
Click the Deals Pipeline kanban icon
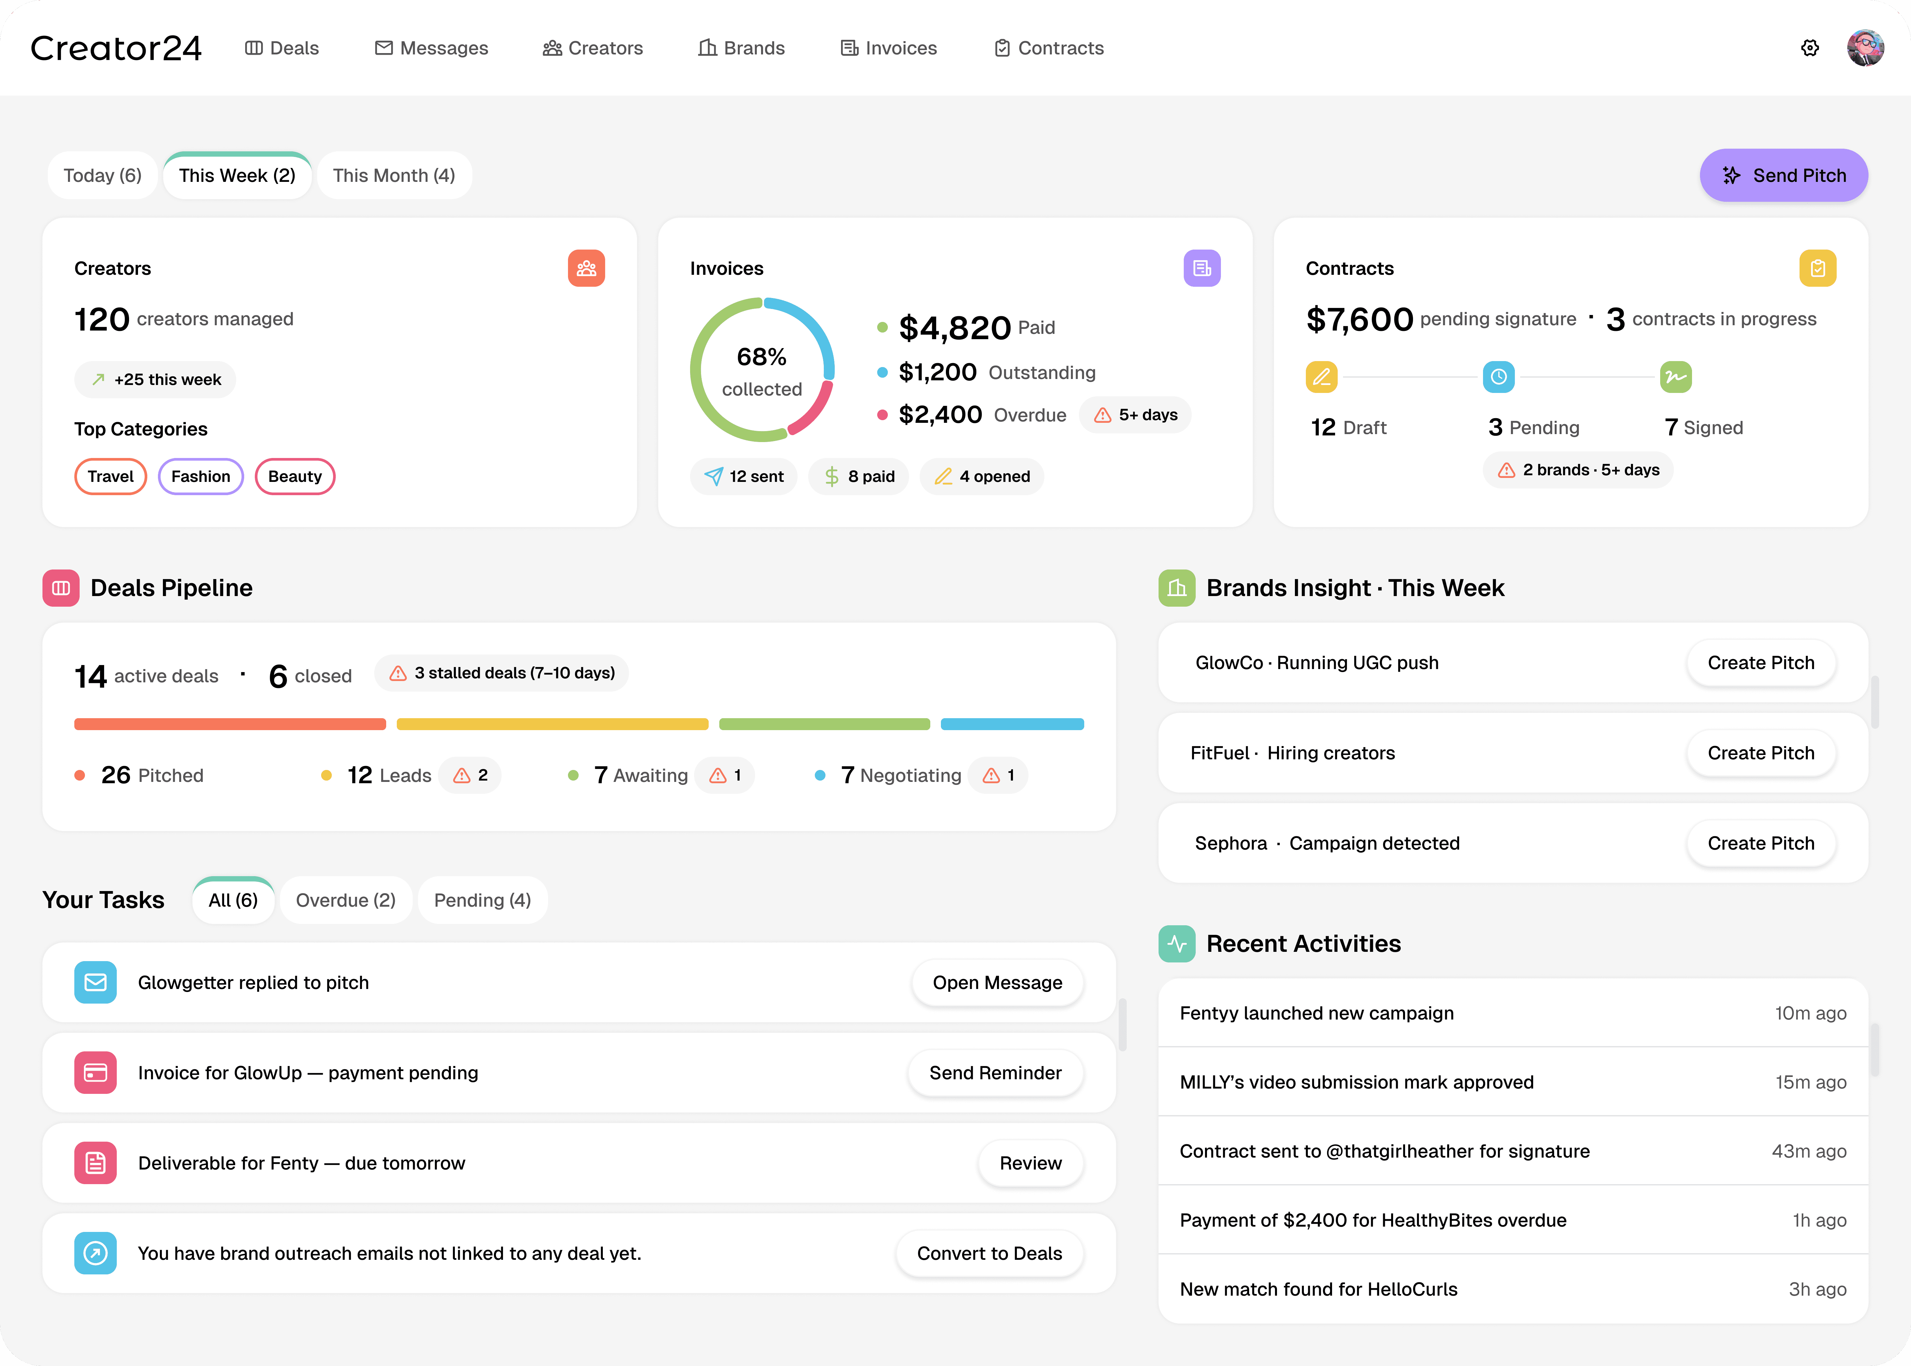tap(60, 588)
